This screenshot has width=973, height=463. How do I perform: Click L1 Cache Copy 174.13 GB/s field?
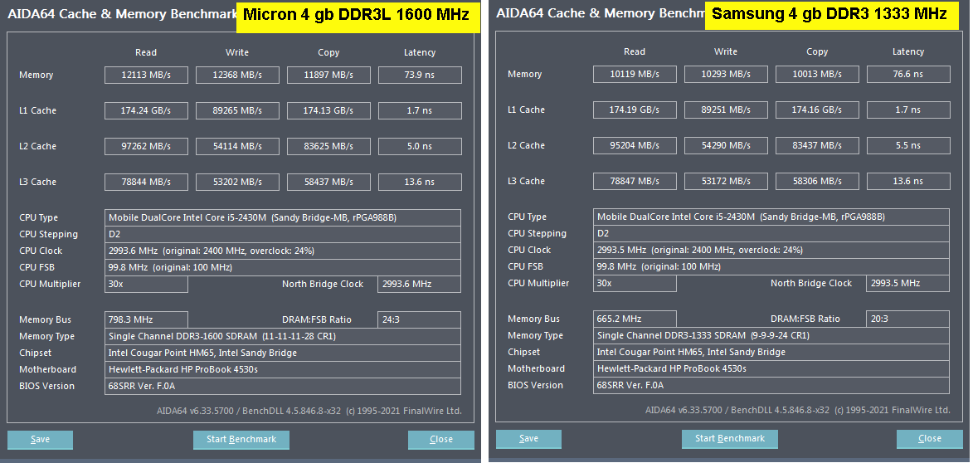(328, 111)
